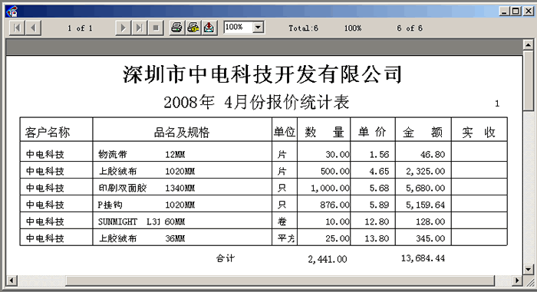
Task: Click amount value 5,680.00
Action: coord(425,188)
